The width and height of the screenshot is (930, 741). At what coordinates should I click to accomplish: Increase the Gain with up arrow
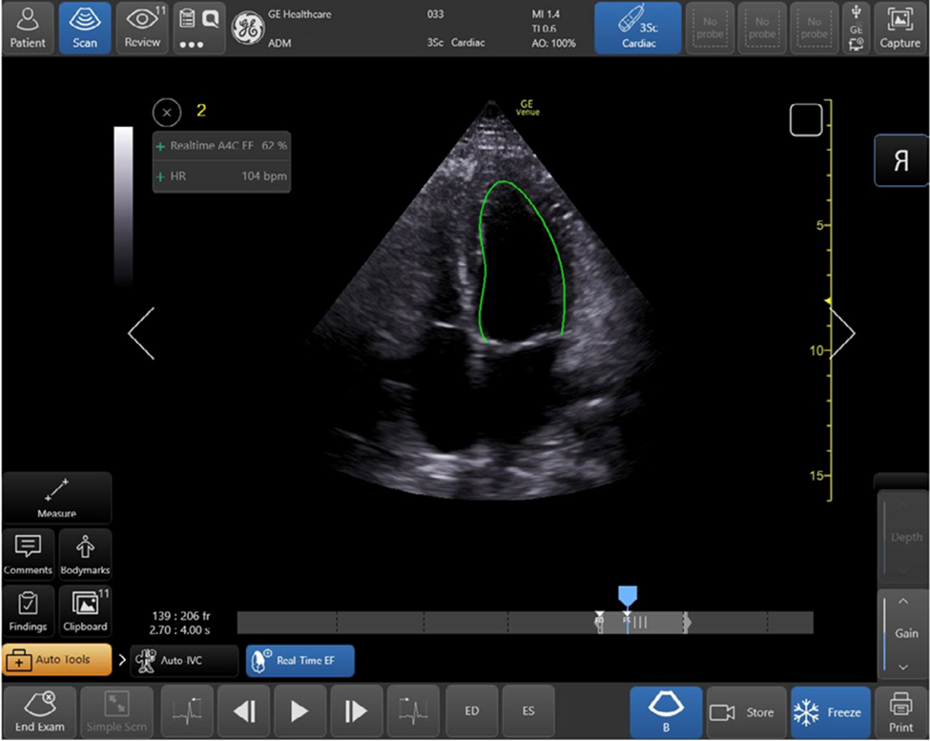coord(903,603)
